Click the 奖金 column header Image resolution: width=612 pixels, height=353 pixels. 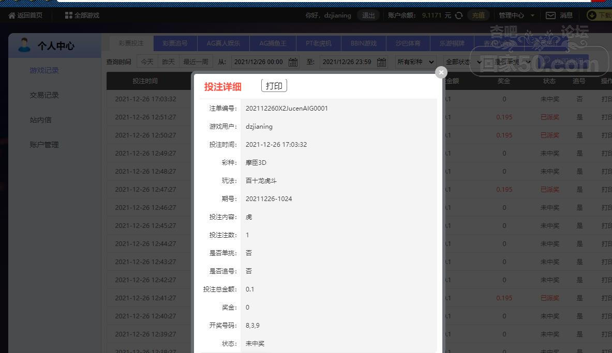pyautogui.click(x=504, y=81)
